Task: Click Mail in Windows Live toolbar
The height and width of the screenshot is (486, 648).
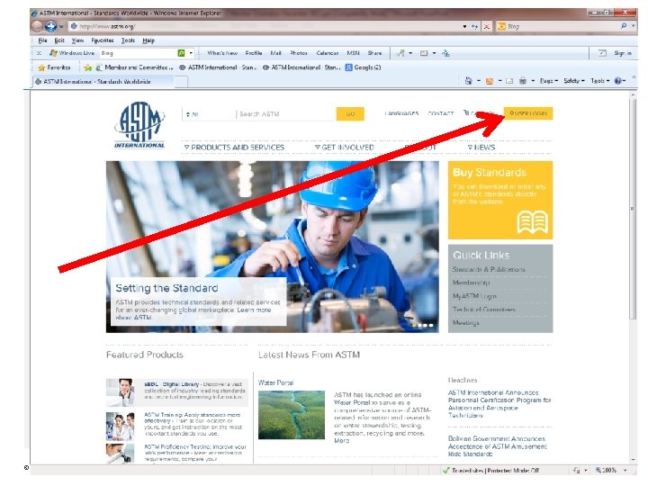Action: point(275,53)
